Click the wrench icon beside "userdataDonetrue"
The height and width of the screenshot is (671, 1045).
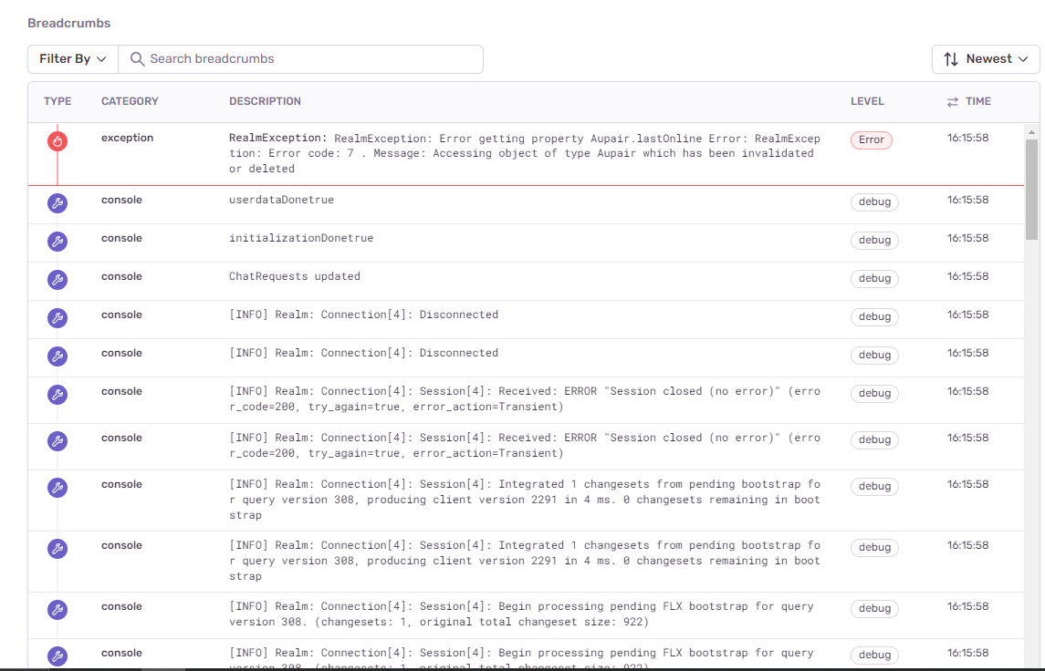click(x=57, y=203)
